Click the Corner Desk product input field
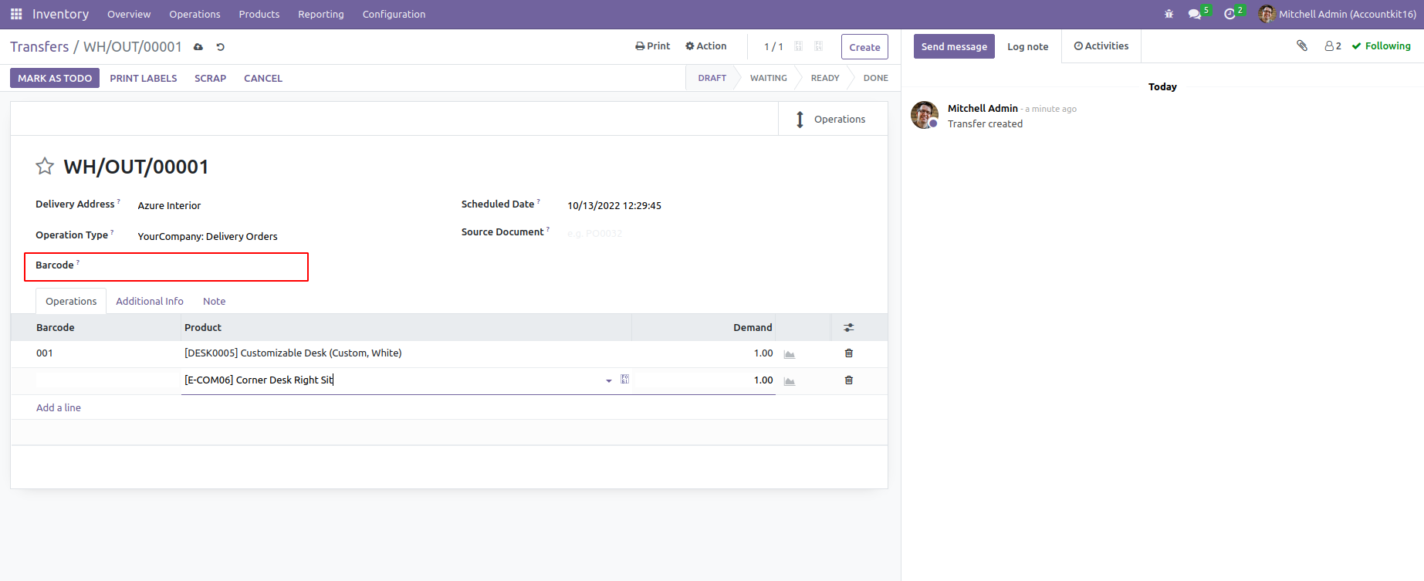This screenshot has height=581, width=1424. click(x=392, y=380)
